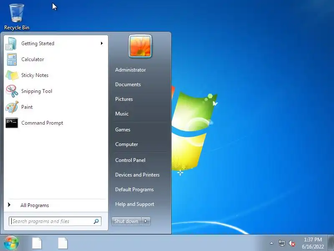Select the Paint text label

(27, 107)
